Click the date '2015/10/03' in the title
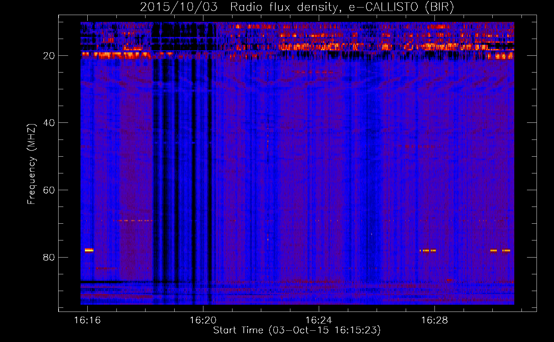 coord(179,7)
